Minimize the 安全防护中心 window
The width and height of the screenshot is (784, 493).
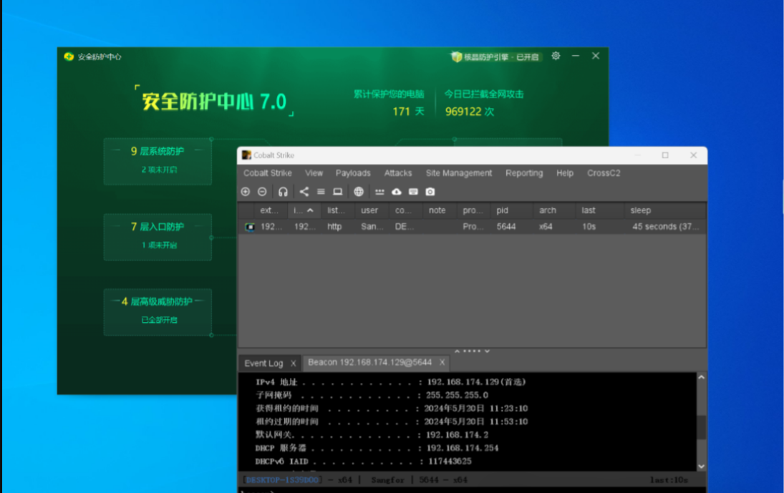(576, 56)
